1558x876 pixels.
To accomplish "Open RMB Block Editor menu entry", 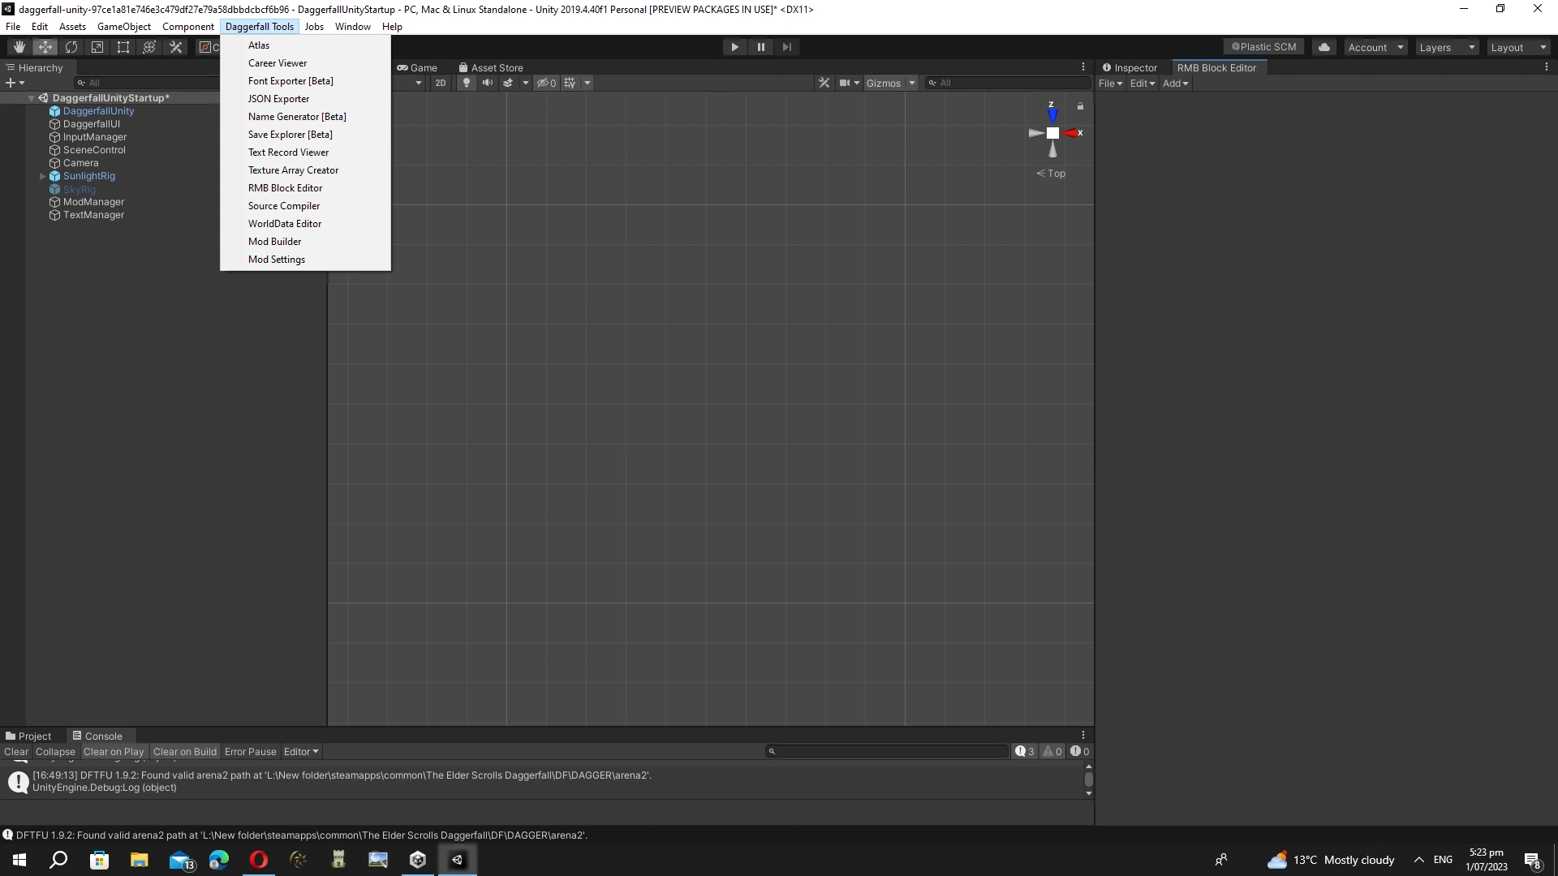I will pos(285,188).
